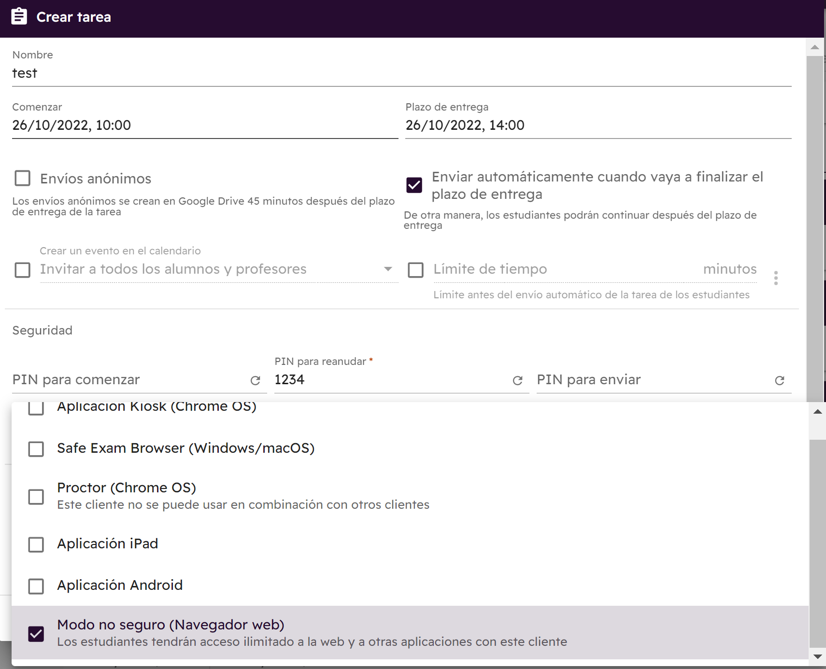Click the Seguridad section heading

coord(43,331)
